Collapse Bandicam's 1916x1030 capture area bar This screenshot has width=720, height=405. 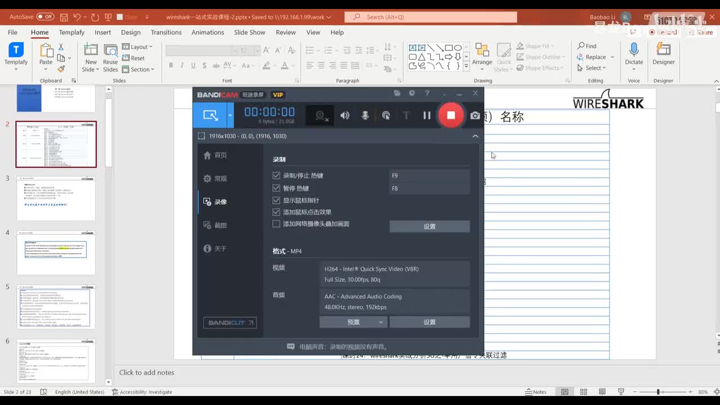pos(475,136)
